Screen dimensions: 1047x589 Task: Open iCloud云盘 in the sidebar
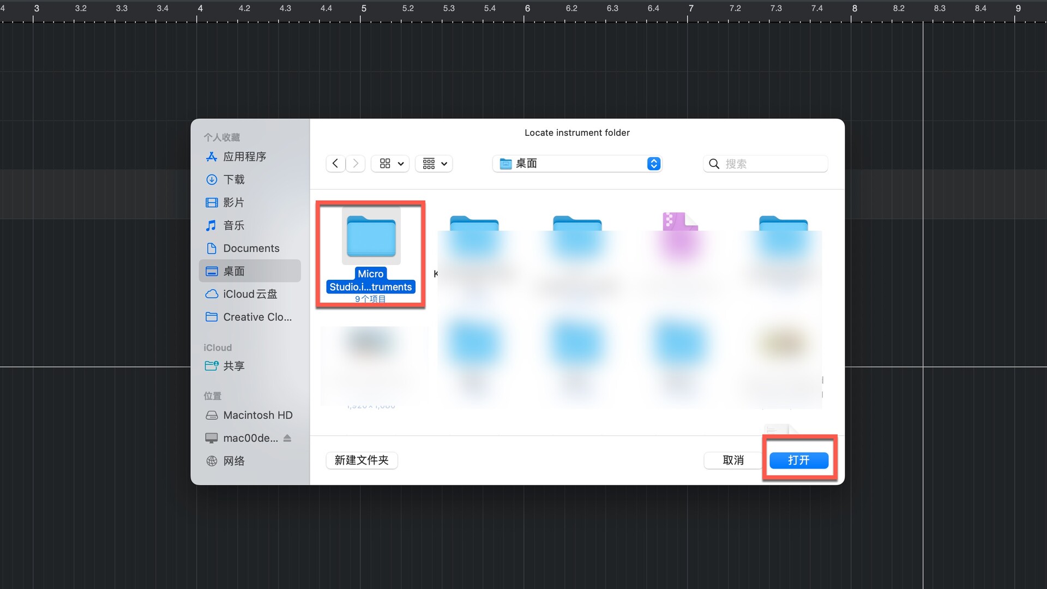[x=250, y=294]
